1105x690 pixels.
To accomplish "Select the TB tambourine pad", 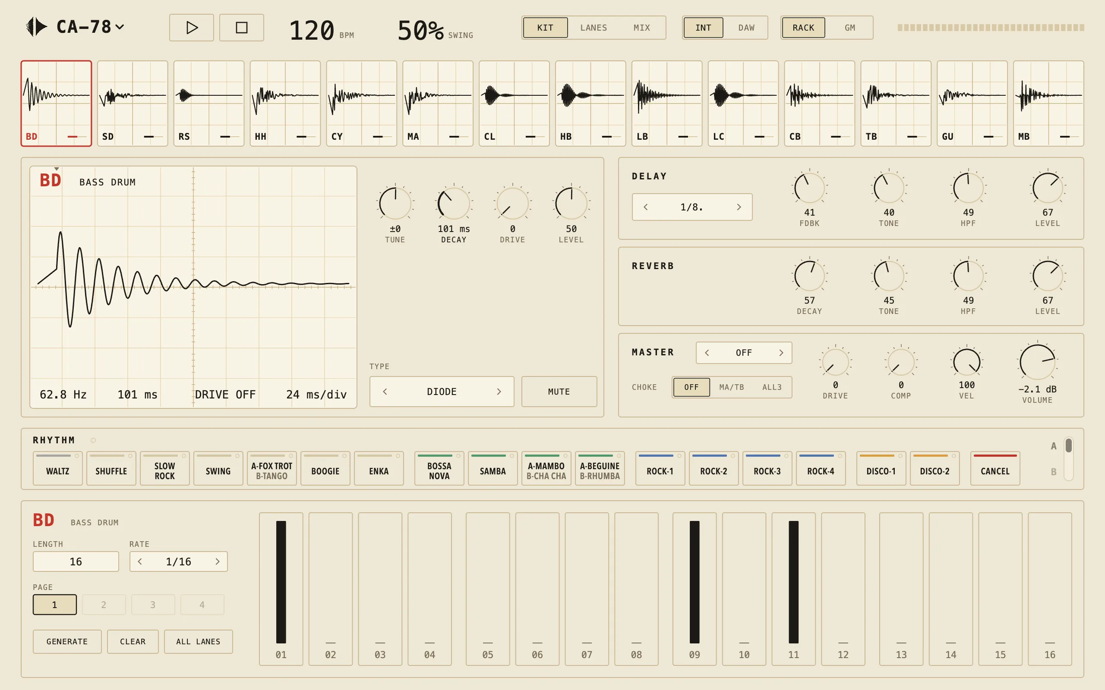I will (x=895, y=103).
